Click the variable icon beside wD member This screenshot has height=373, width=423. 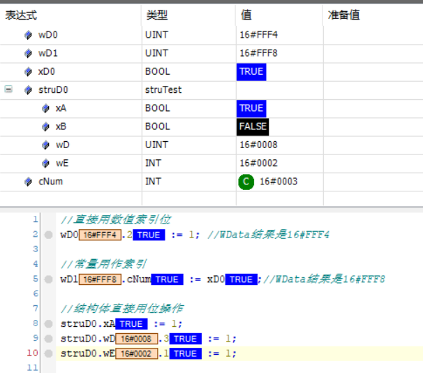45,145
